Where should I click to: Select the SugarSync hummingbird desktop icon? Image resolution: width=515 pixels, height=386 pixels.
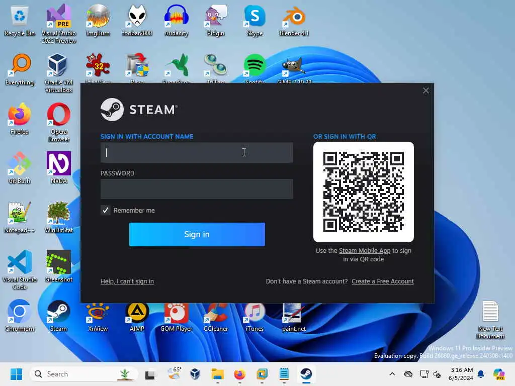tap(177, 68)
